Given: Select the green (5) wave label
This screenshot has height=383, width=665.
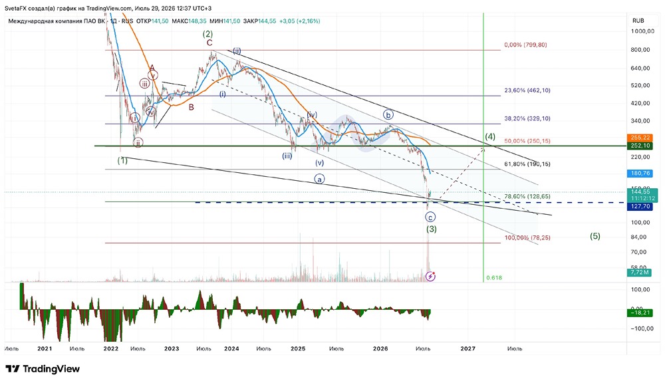Looking at the screenshot, I should 595,236.
